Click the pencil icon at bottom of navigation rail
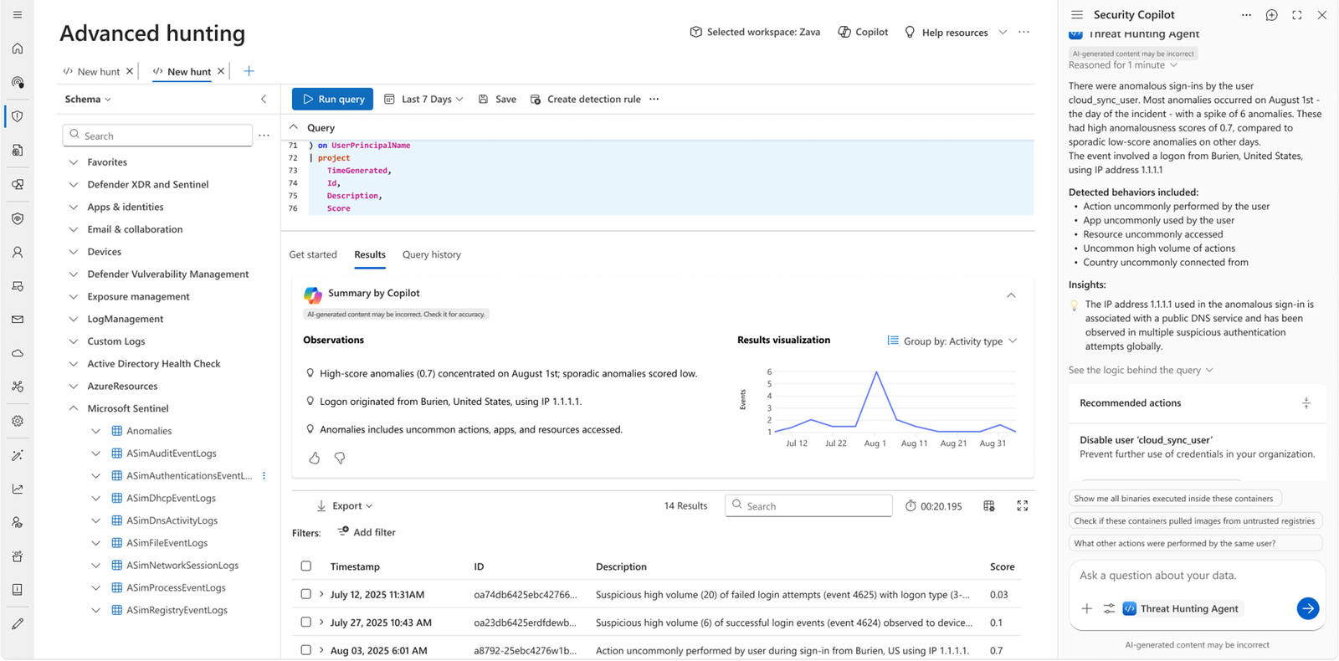This screenshot has height=661, width=1339. (x=18, y=624)
